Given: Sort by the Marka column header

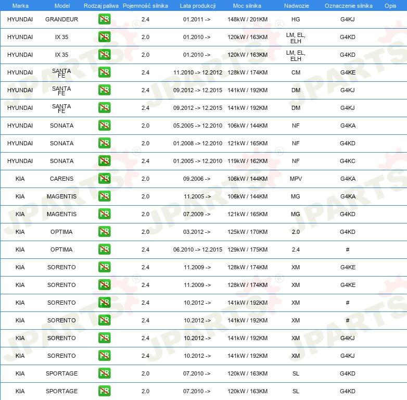Looking at the screenshot, I should pos(20,5).
